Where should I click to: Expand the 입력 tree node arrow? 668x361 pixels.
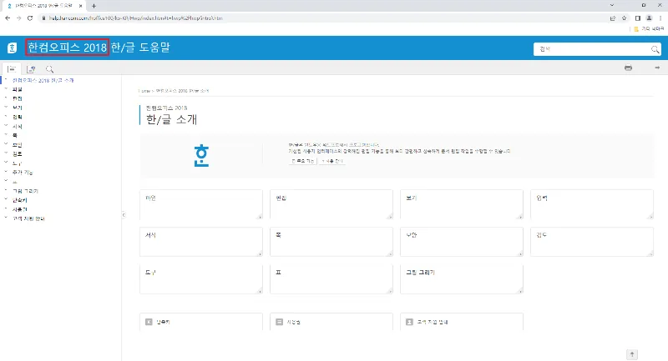click(6, 116)
